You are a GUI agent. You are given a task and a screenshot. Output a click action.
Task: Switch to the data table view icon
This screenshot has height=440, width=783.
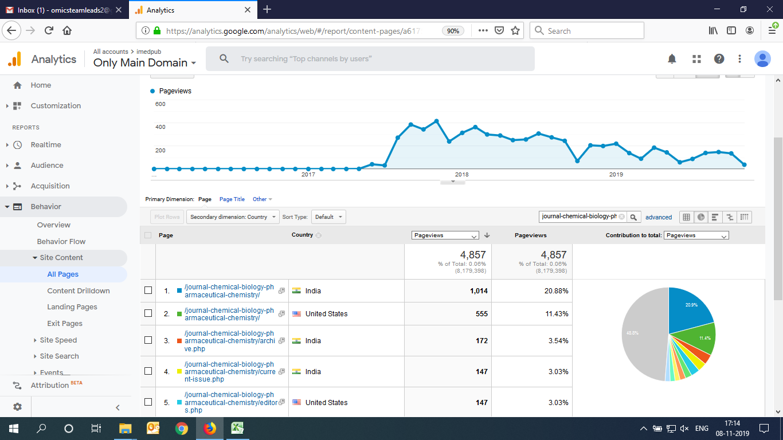[686, 217]
